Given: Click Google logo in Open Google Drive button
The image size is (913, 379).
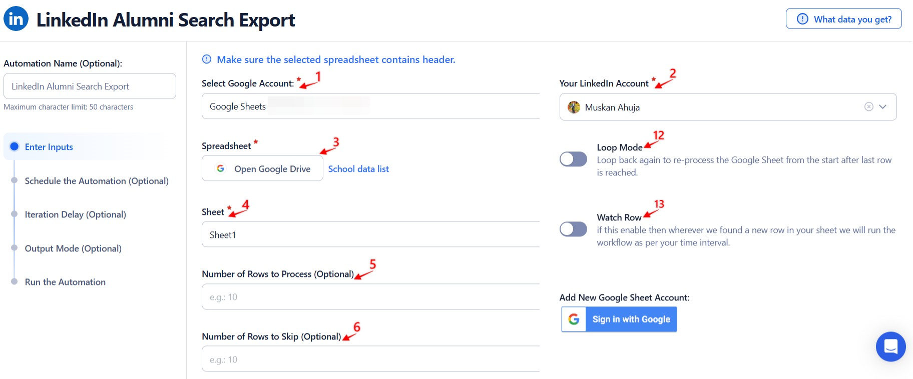Looking at the screenshot, I should click(220, 168).
